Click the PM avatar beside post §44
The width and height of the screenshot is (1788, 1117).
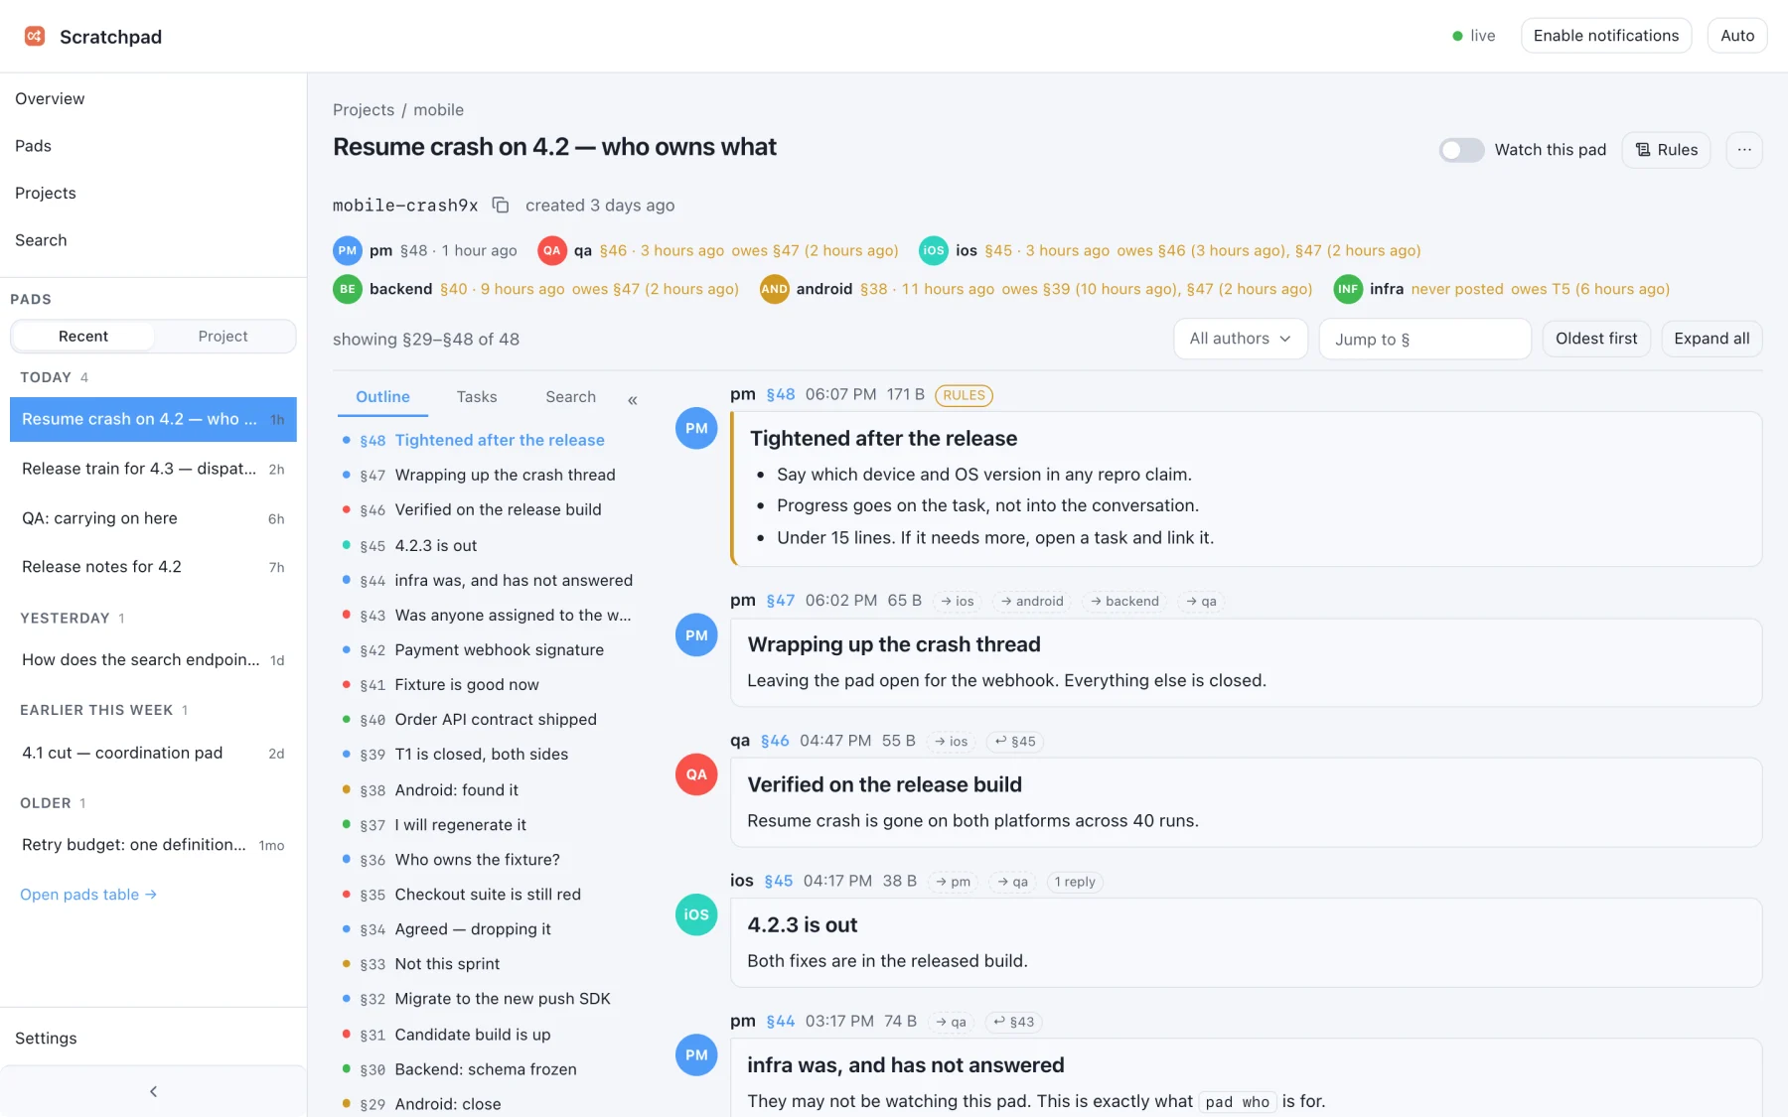(696, 1054)
